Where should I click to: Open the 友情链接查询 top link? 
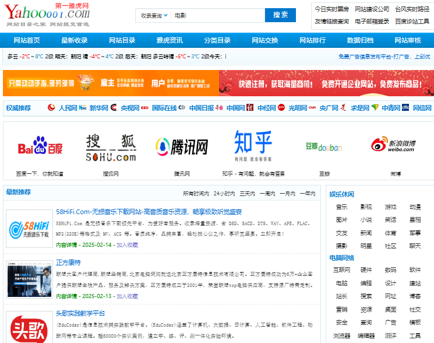pos(331,22)
